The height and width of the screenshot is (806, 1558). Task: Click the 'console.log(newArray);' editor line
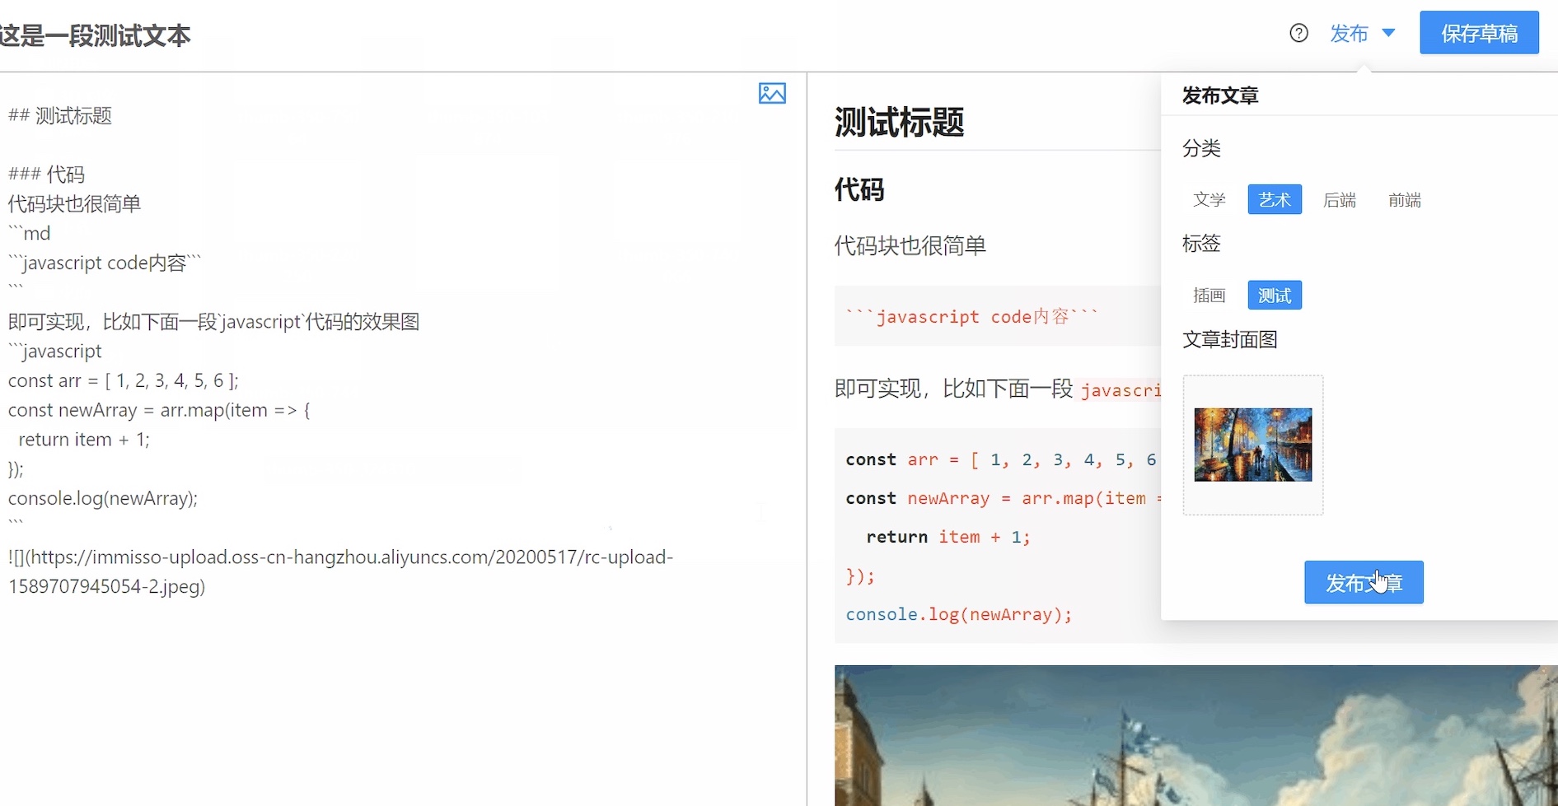pos(103,498)
